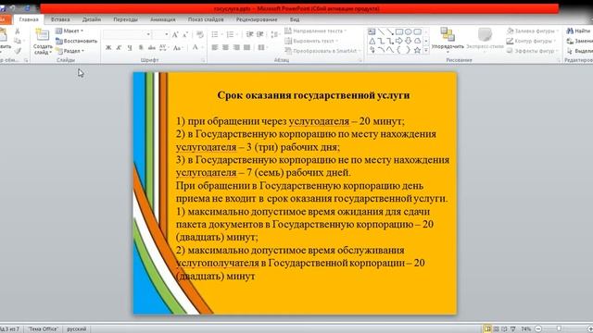Click the slide title Срок оказания государственной услуги
The width and height of the screenshot is (593, 333).
point(313,95)
